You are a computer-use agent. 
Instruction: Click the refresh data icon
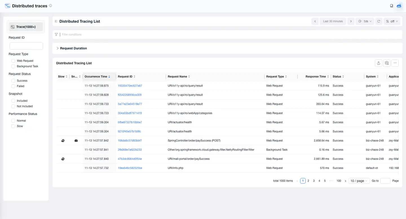pos(379,21)
